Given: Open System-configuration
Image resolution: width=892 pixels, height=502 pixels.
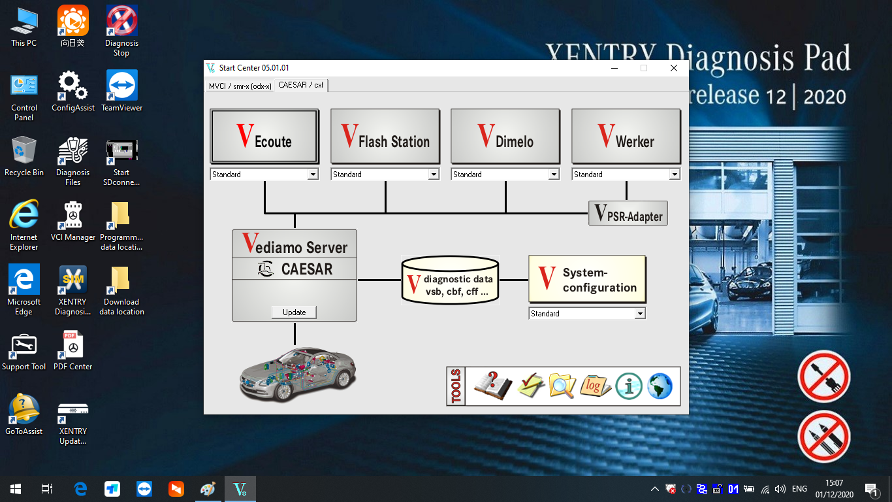Looking at the screenshot, I should (x=587, y=279).
